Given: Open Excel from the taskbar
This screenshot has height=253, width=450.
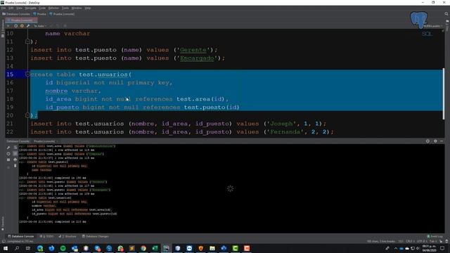Looking at the screenshot, I should point(155,248).
